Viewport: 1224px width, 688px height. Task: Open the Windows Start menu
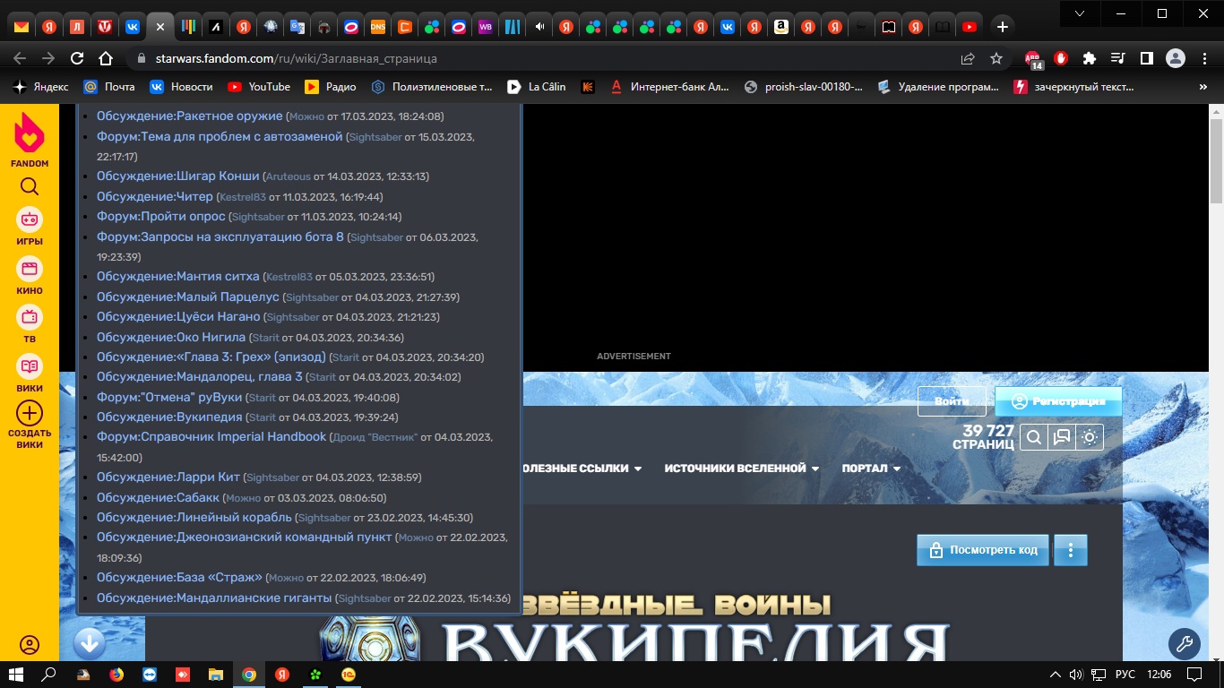16,675
